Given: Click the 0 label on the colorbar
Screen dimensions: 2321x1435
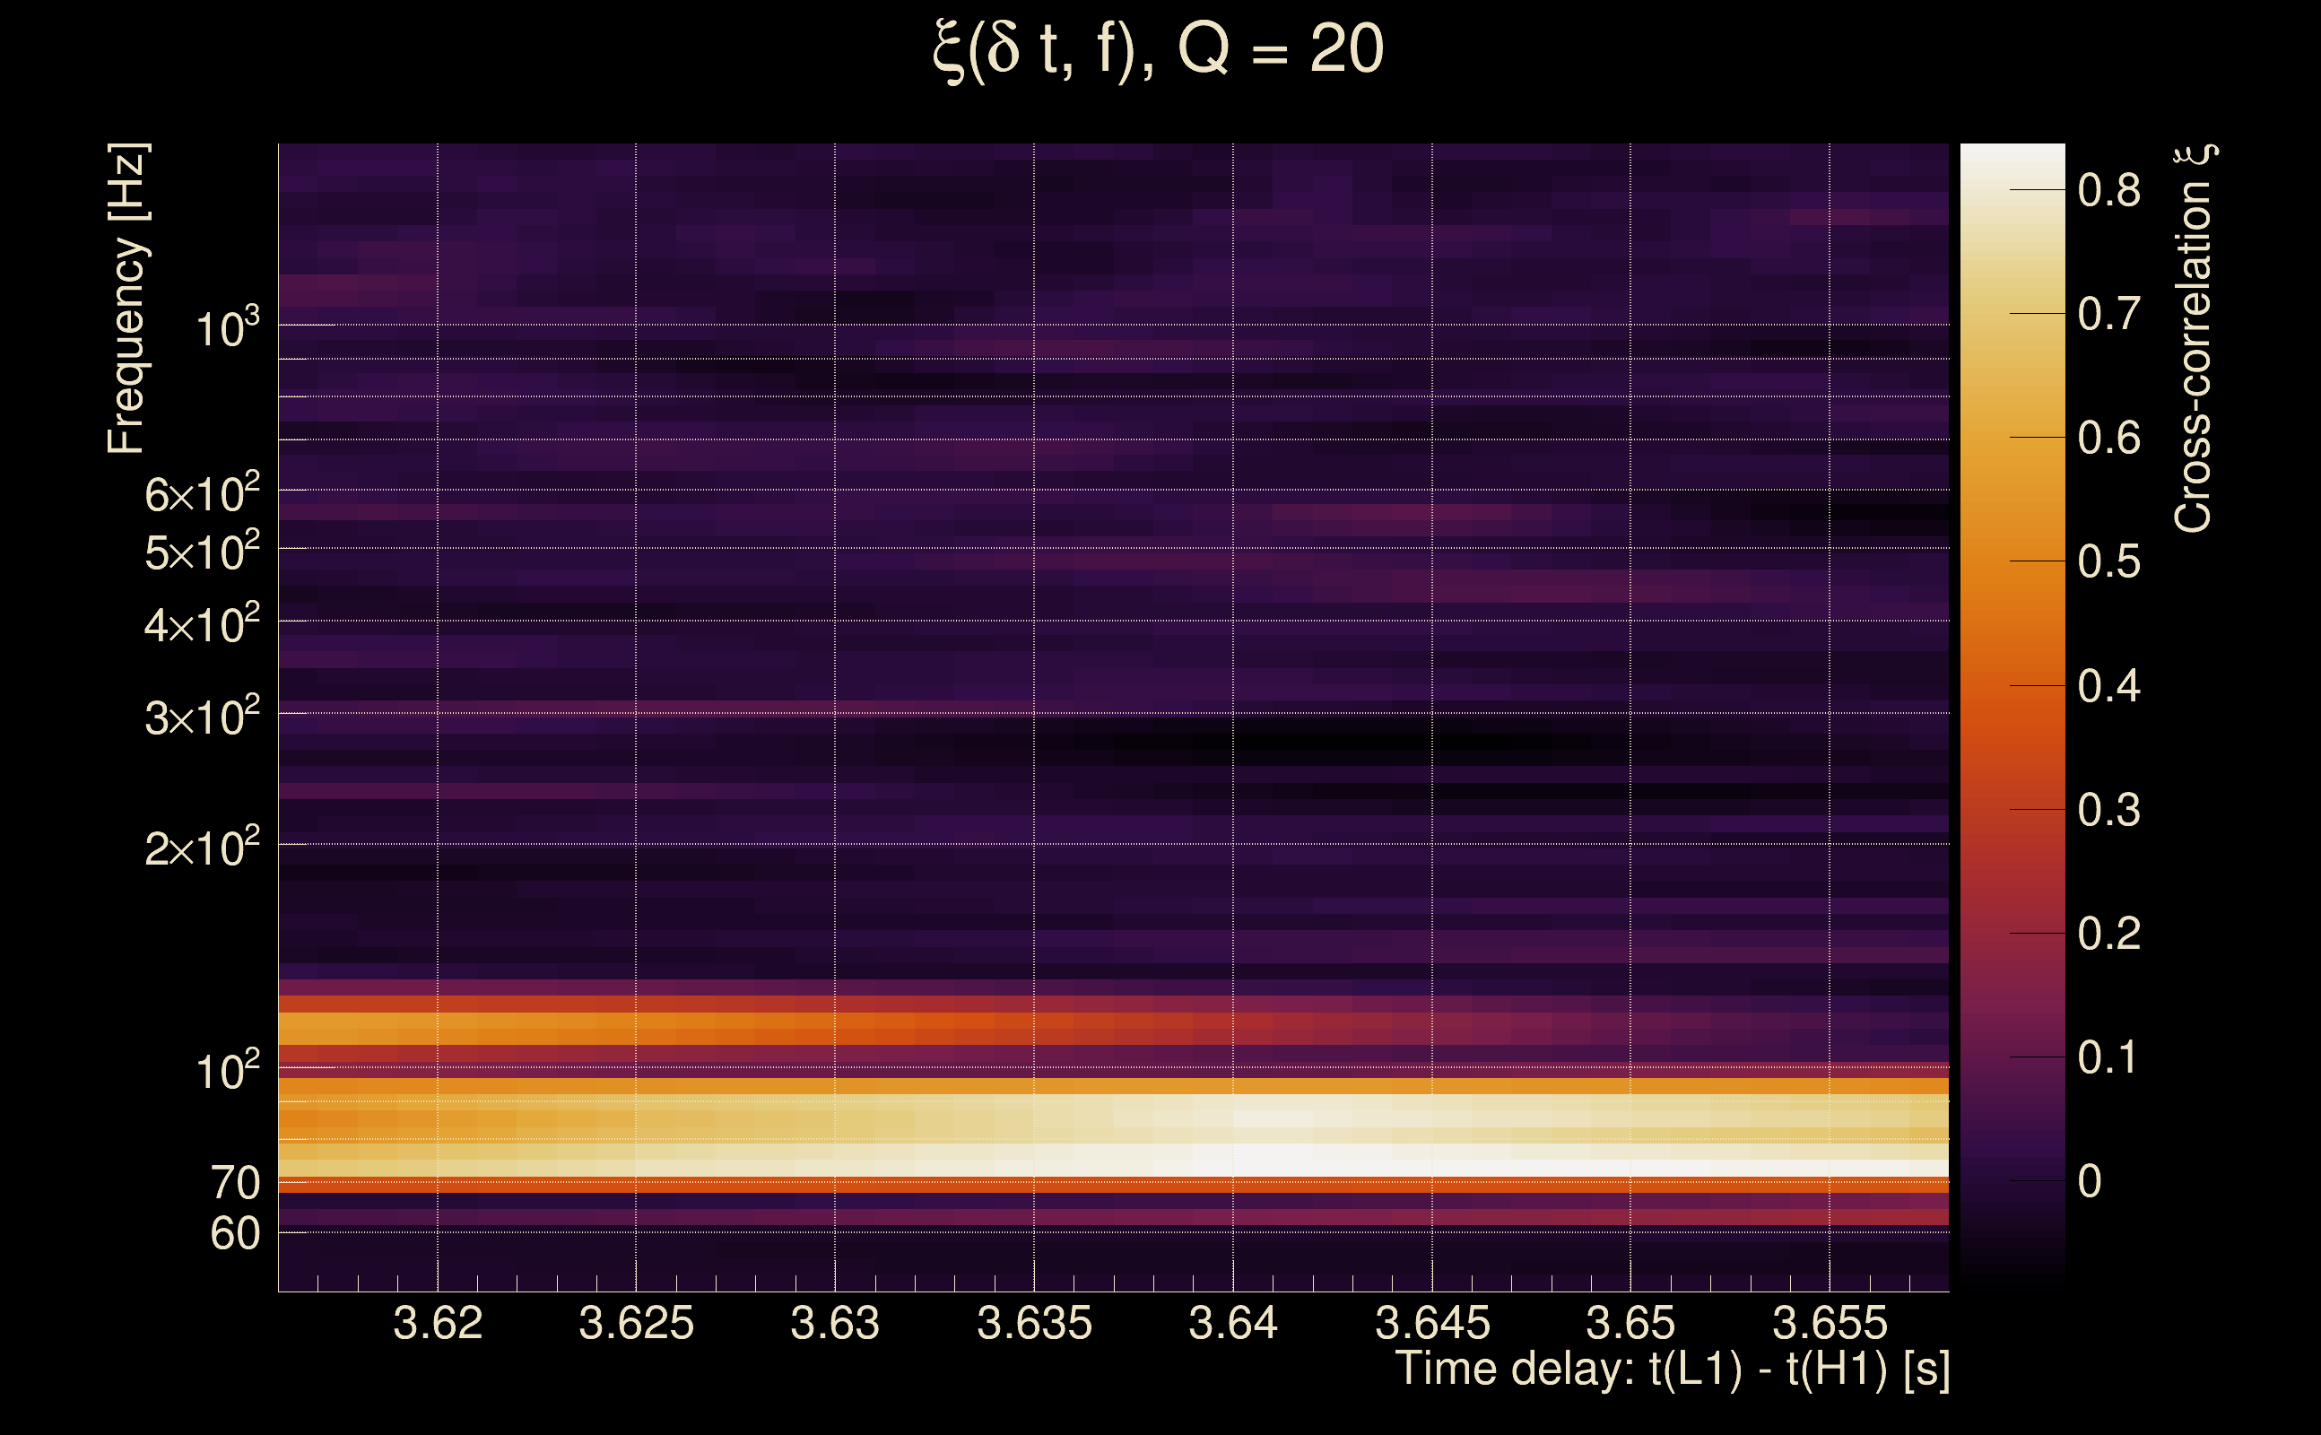Looking at the screenshot, I should point(2090,1181).
